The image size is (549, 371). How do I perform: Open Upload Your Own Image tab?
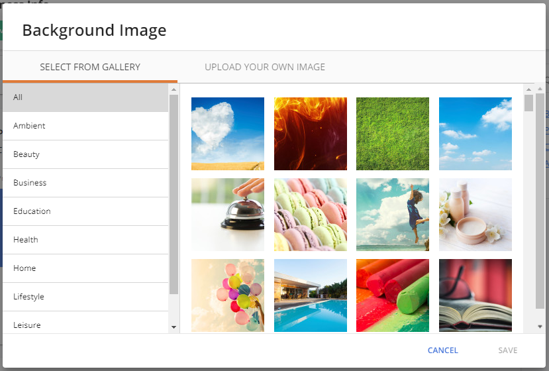click(265, 67)
